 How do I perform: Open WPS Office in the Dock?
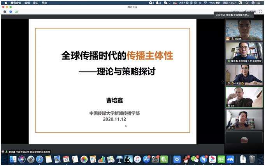coord(177,159)
